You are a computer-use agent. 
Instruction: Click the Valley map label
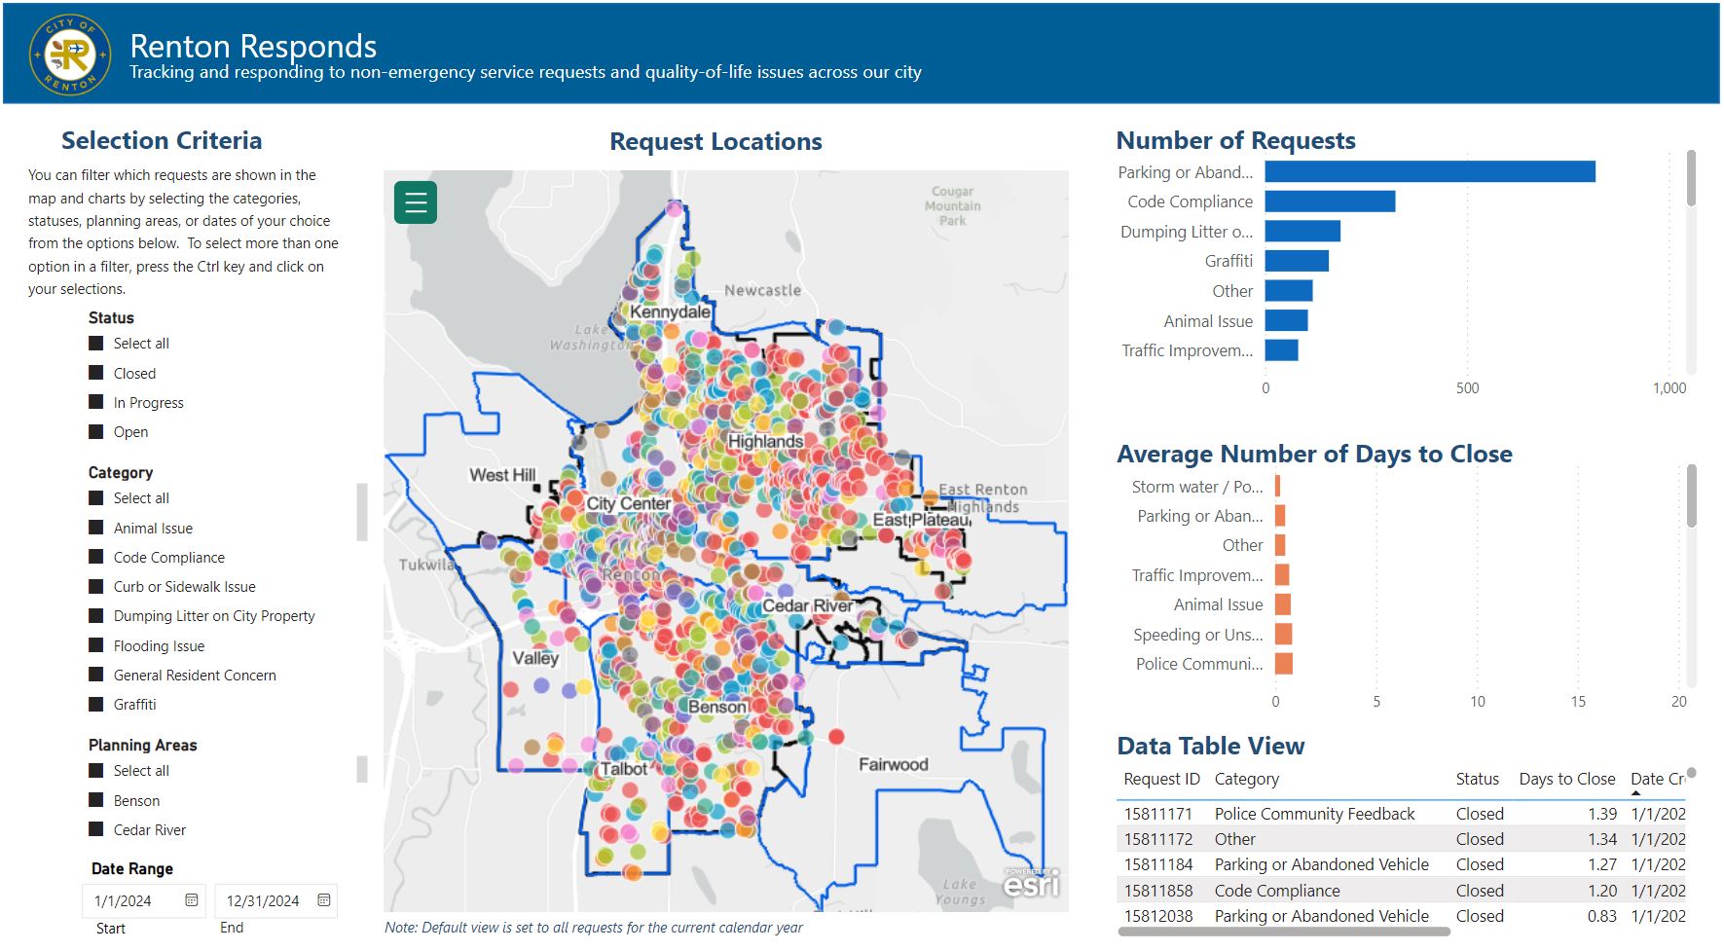[x=535, y=658]
